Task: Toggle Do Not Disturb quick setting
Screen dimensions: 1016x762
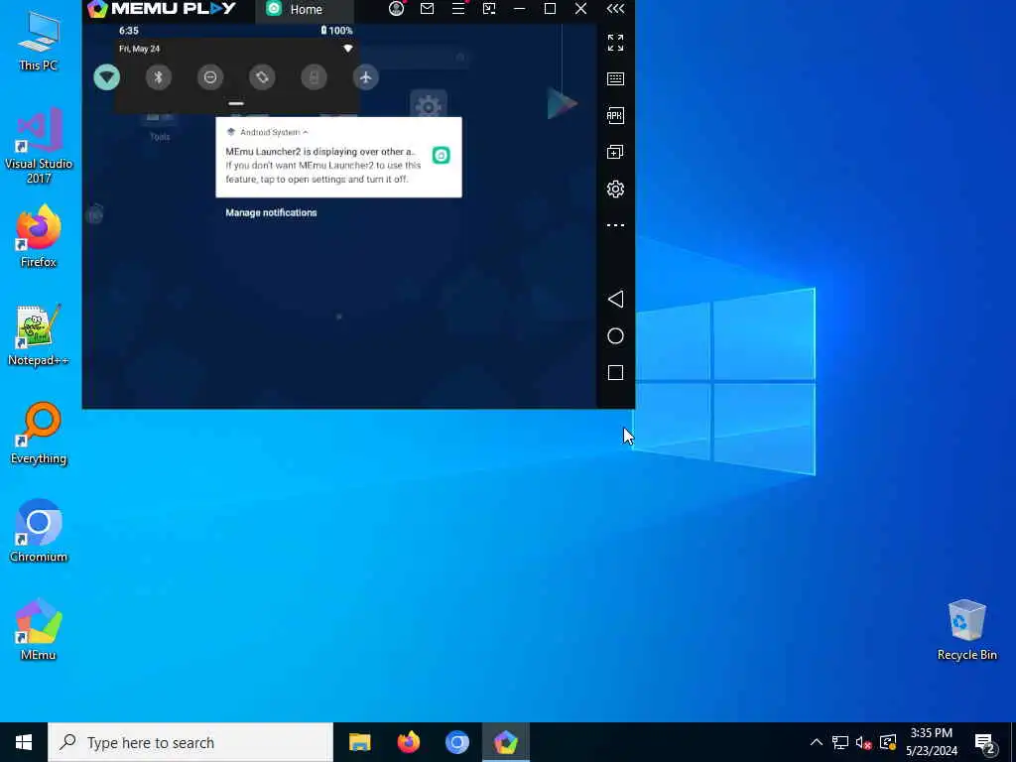Action: point(210,77)
